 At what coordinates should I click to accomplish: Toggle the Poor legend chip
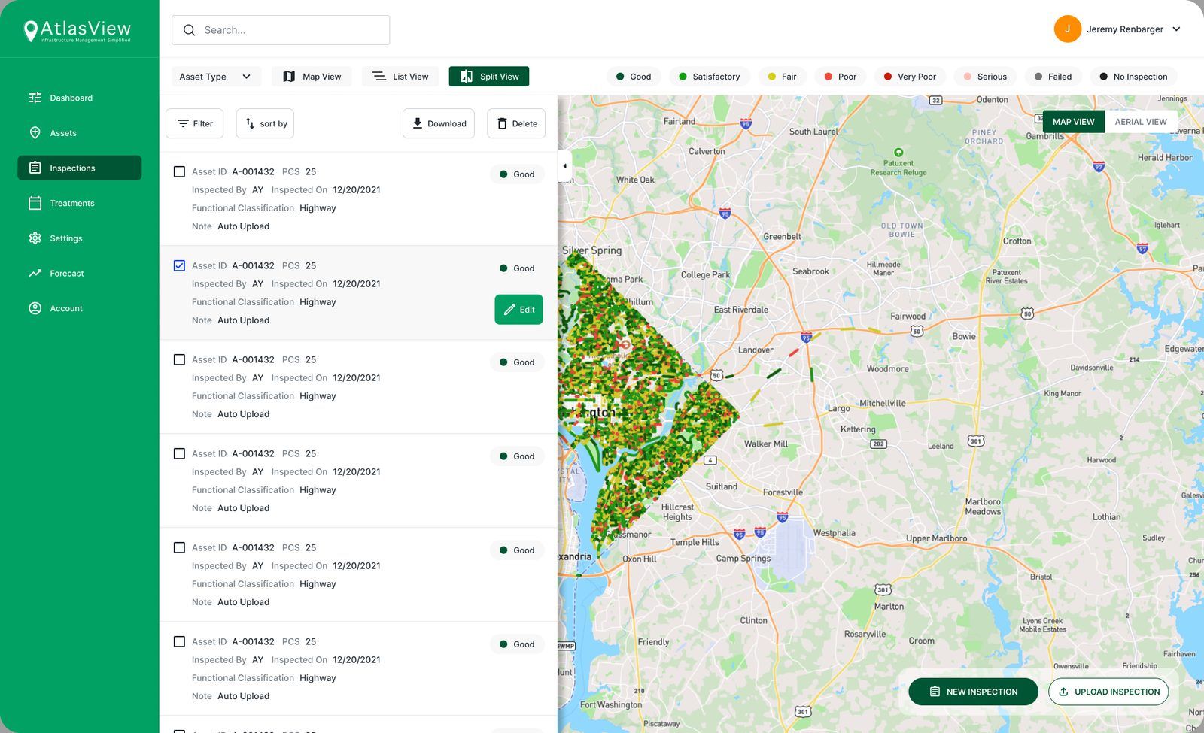[x=840, y=77]
